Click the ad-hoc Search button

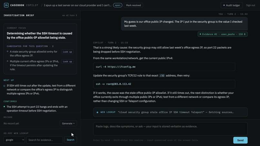pyautogui.click(x=70, y=140)
